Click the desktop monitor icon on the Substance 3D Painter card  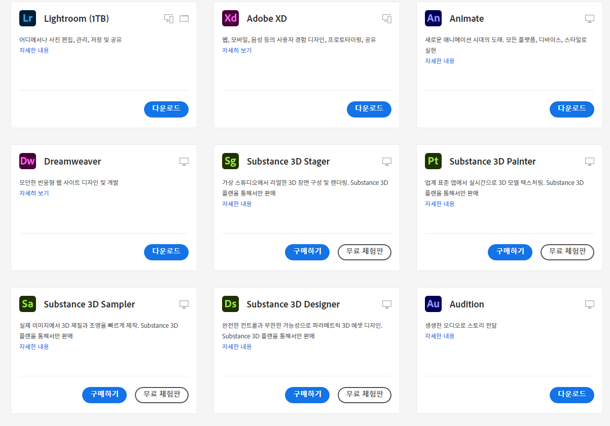click(589, 162)
